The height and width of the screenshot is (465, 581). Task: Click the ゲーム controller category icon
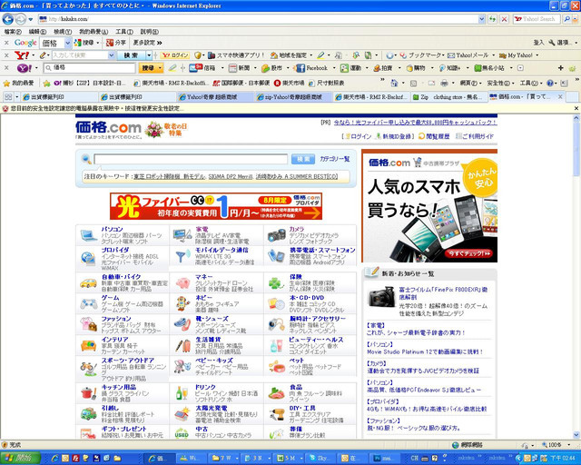coord(89,304)
